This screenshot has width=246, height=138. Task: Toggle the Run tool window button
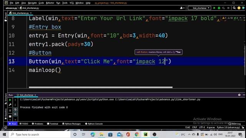(12, 123)
